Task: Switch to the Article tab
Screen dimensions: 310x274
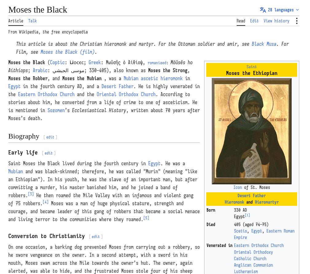Action: (x=16, y=21)
